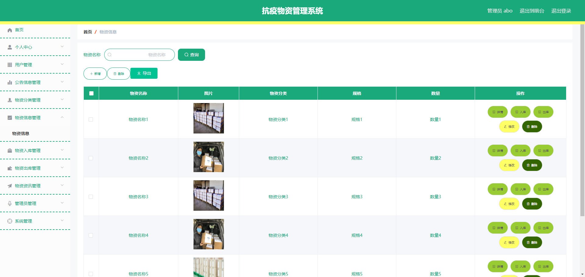The image size is (585, 277).
Task: Check the checkbox for 物资名称4 row
Action: (91, 235)
